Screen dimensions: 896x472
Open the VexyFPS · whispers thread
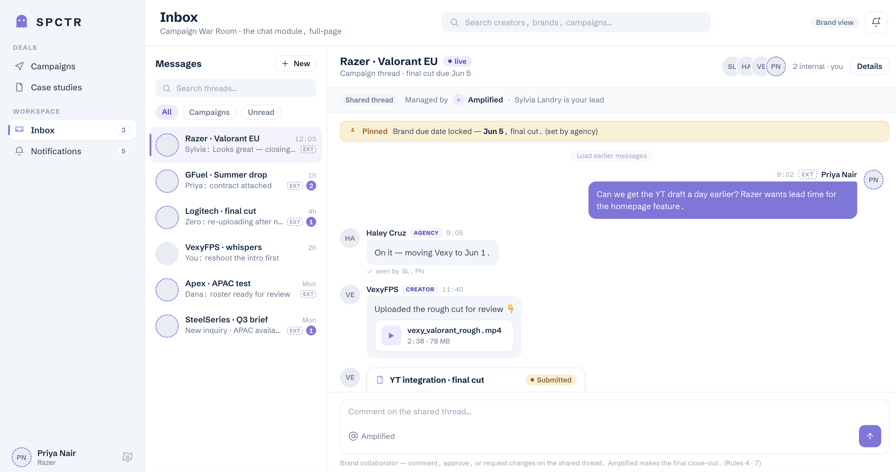coord(236,253)
